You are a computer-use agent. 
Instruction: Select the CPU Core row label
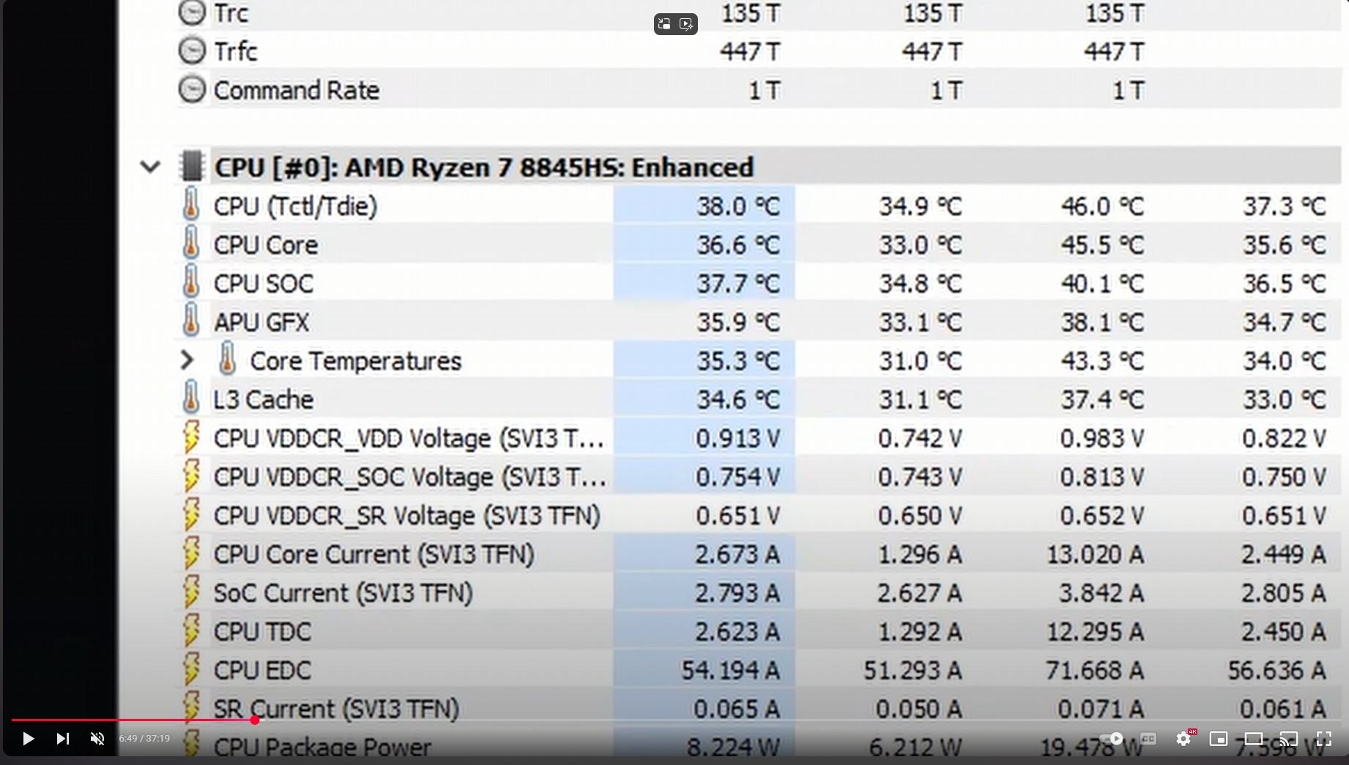click(266, 245)
